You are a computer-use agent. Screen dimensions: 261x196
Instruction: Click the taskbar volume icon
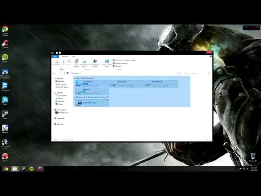[247, 169]
